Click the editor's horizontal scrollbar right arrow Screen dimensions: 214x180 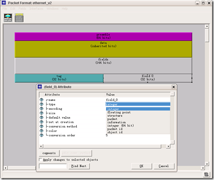click(203, 168)
